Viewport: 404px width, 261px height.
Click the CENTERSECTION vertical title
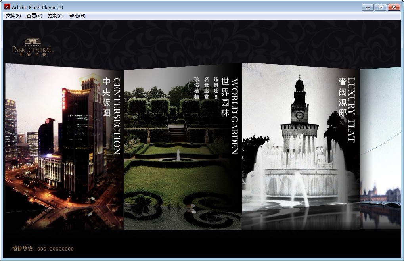[117, 116]
